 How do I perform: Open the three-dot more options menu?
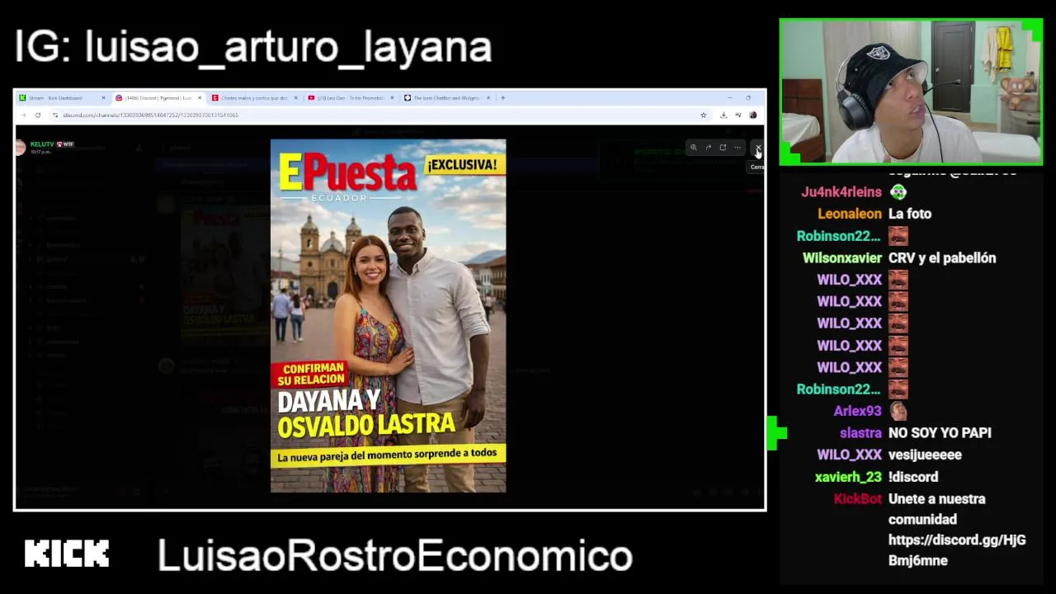(x=738, y=148)
